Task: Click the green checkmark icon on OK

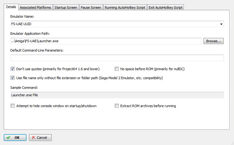Action: (9, 138)
